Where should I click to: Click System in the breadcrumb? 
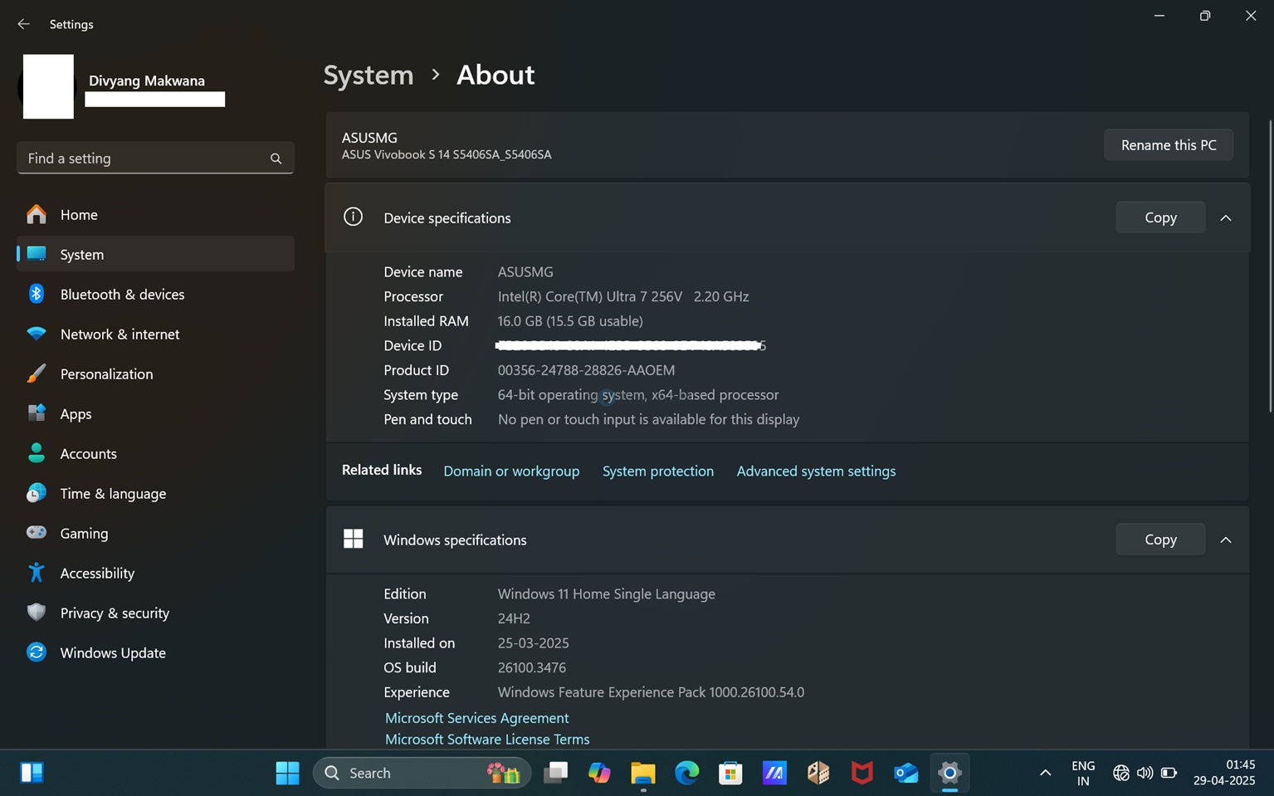[369, 75]
